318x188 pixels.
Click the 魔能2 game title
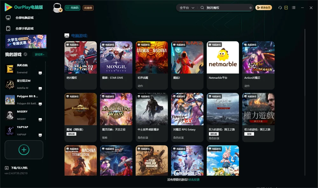pos(176,78)
